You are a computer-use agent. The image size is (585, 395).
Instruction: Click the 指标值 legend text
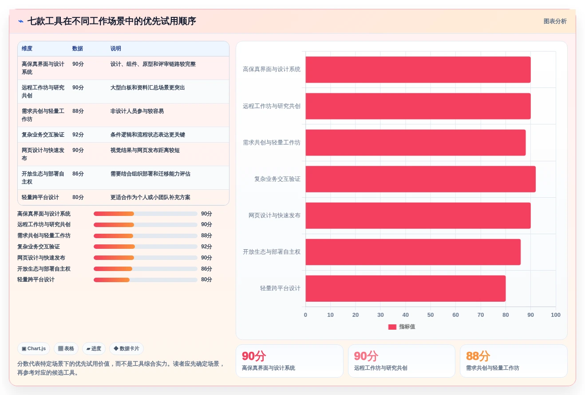click(407, 327)
